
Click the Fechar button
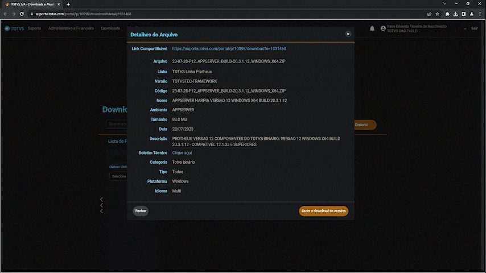(x=141, y=210)
